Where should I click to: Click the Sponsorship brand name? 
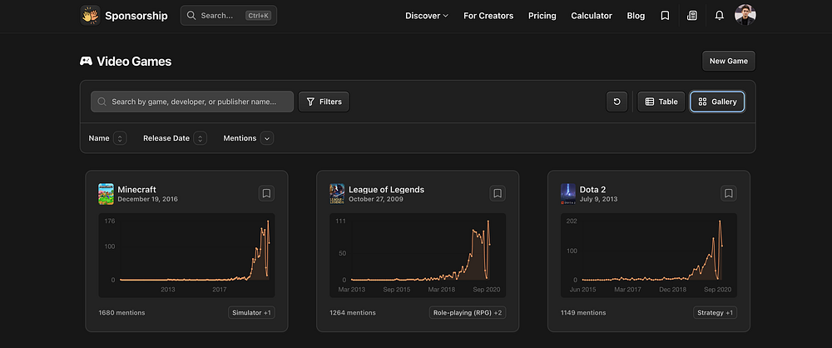coord(136,16)
